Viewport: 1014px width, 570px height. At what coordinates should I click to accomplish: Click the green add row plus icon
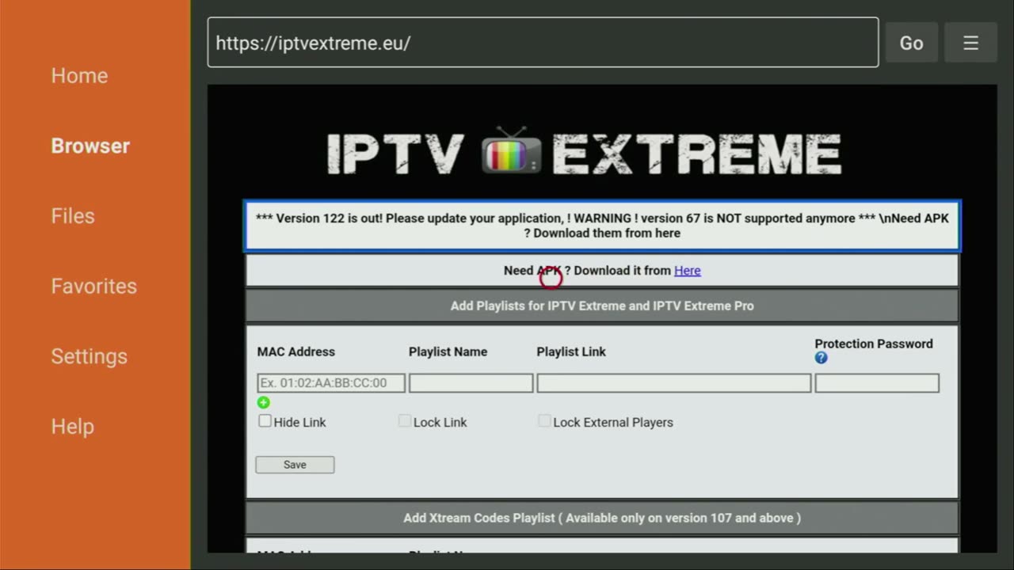tap(264, 402)
